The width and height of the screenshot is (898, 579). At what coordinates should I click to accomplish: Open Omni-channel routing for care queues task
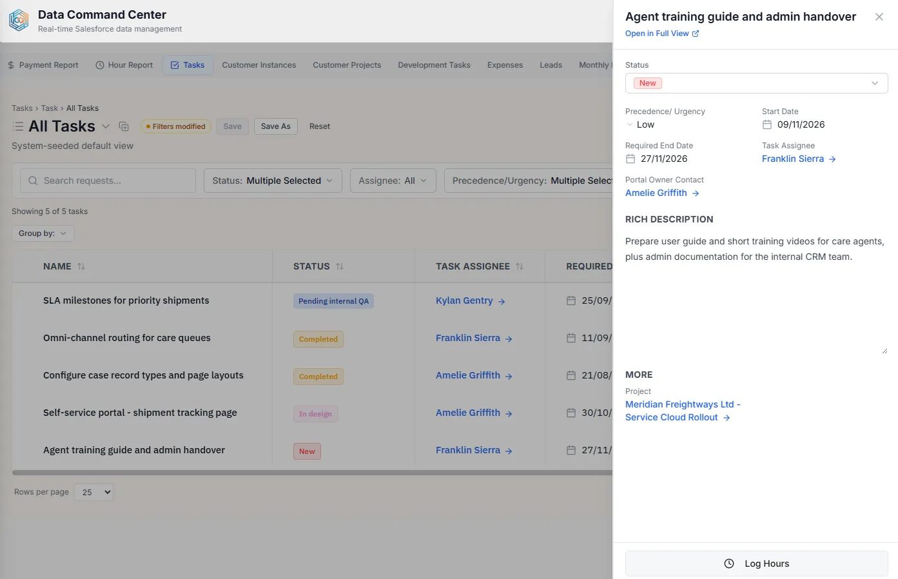point(127,338)
